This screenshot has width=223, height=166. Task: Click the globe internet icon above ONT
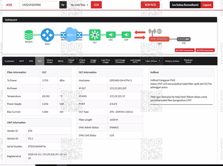[x=159, y=31]
